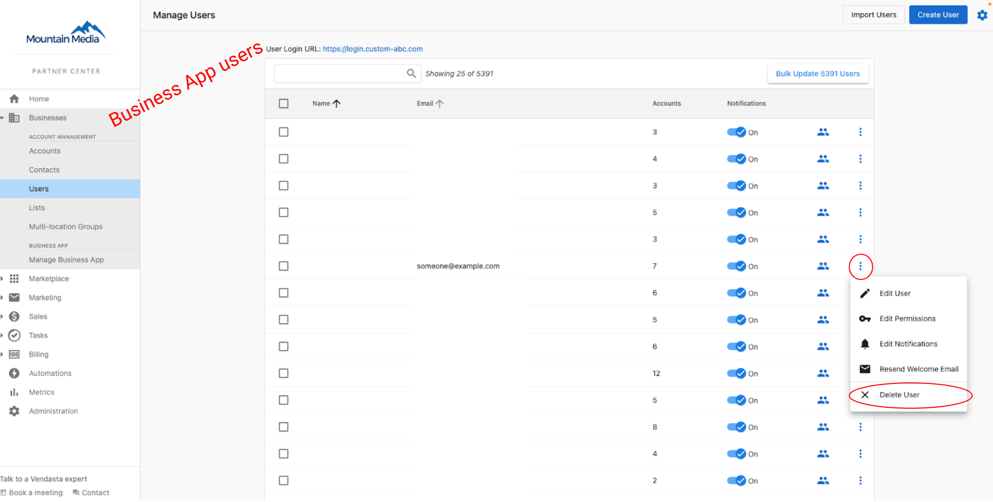Click Book a meeting link

click(x=32, y=493)
